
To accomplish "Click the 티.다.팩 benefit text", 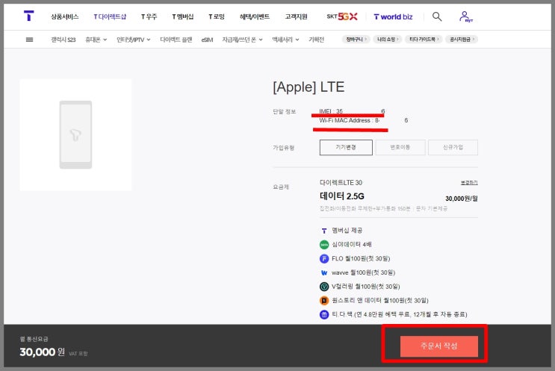I will [400, 314].
